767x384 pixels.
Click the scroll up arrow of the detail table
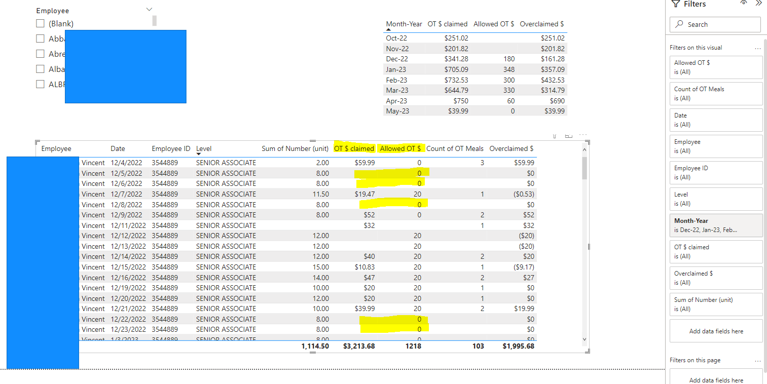[585, 149]
